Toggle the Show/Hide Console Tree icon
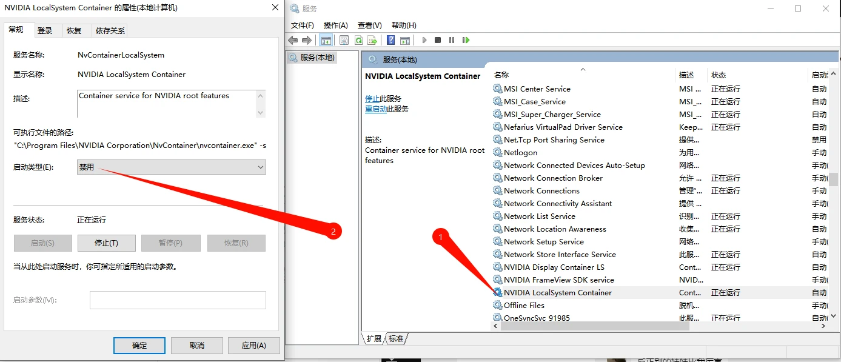The width and height of the screenshot is (841, 362). point(326,40)
